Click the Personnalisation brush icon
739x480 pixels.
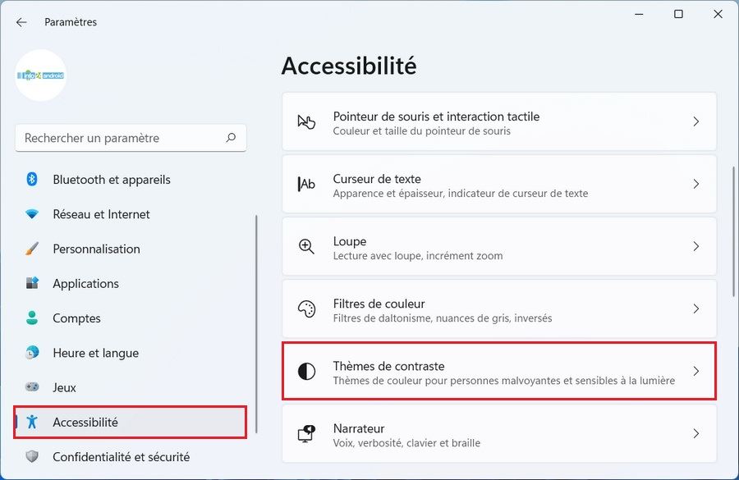tap(31, 249)
